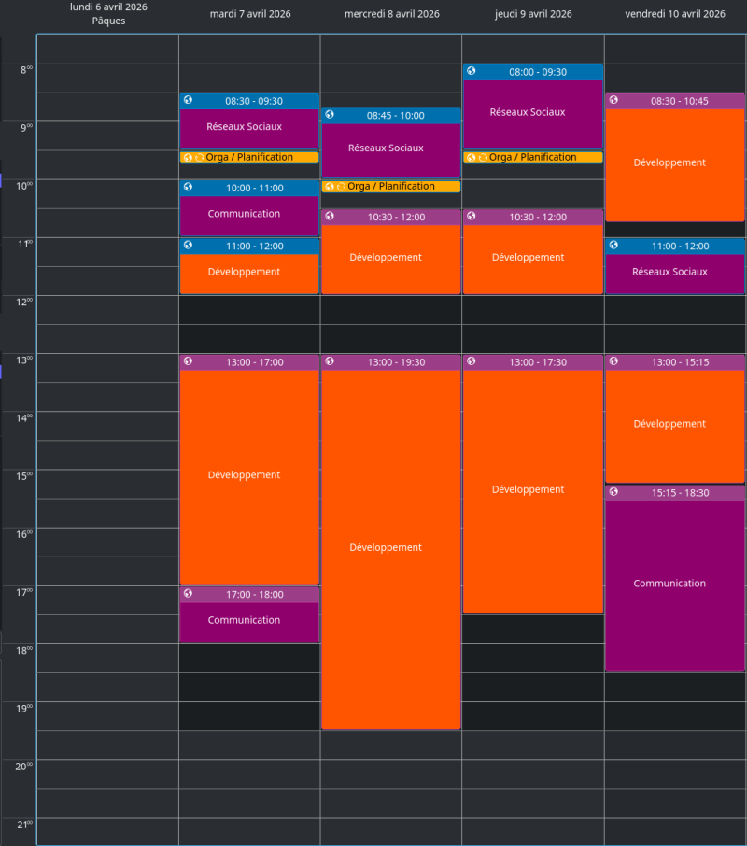The height and width of the screenshot is (846, 747).
Task: Click globe icon on Friday's 15:15 - 18:30 event
Action: coord(613,491)
